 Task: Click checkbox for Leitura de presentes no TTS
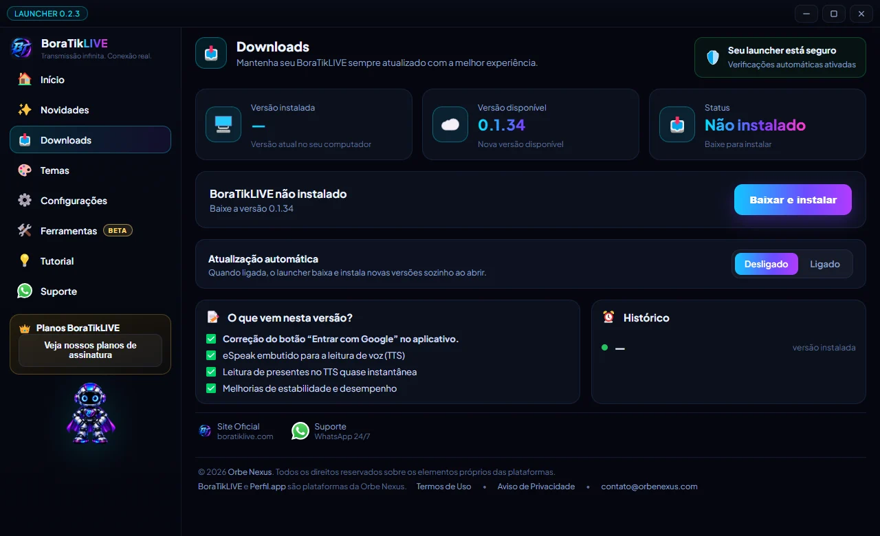coord(211,372)
